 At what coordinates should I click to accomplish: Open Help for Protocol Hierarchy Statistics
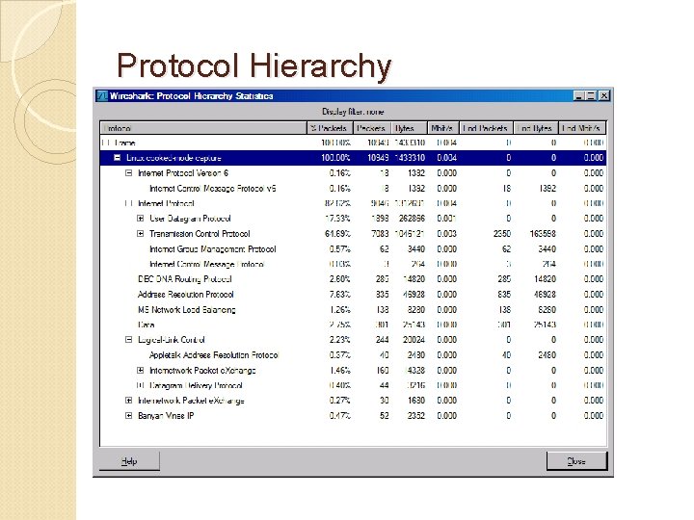coord(129,461)
